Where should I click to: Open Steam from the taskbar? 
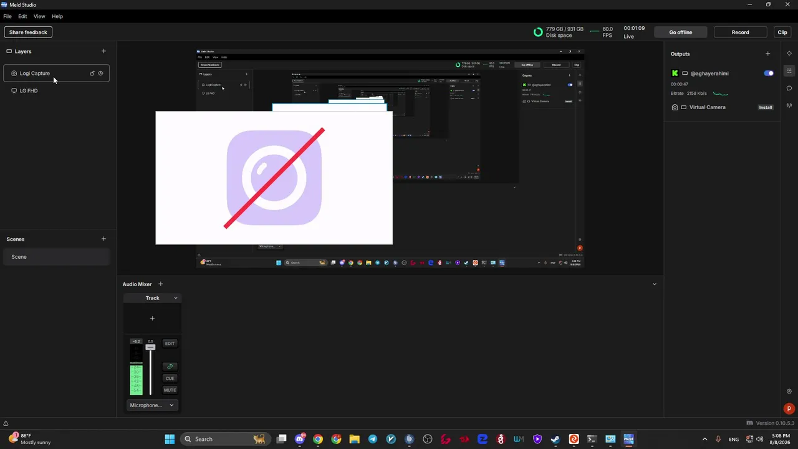click(555, 439)
